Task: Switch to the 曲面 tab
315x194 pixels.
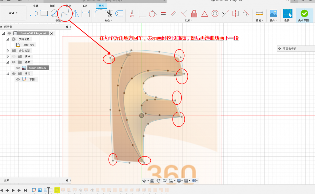Action: click(x=52, y=6)
